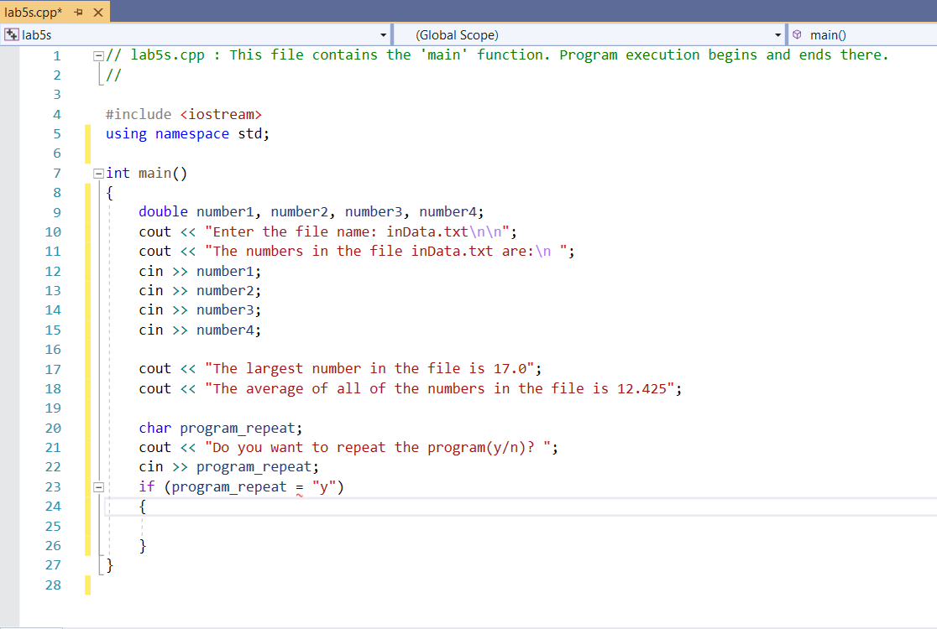Click the red squiggle under the assignment operator

[298, 496]
